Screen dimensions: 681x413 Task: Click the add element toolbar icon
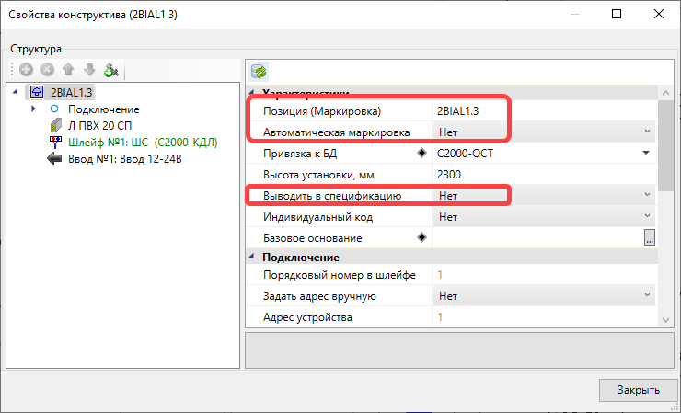[25, 70]
